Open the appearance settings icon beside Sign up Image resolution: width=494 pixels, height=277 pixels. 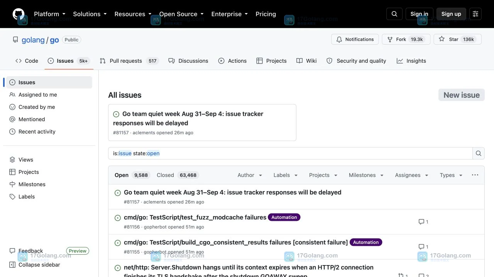coord(475,14)
